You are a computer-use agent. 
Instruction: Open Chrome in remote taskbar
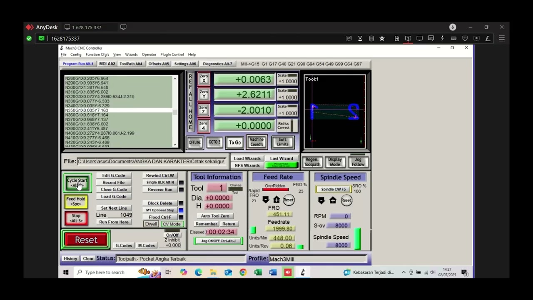coord(243,272)
